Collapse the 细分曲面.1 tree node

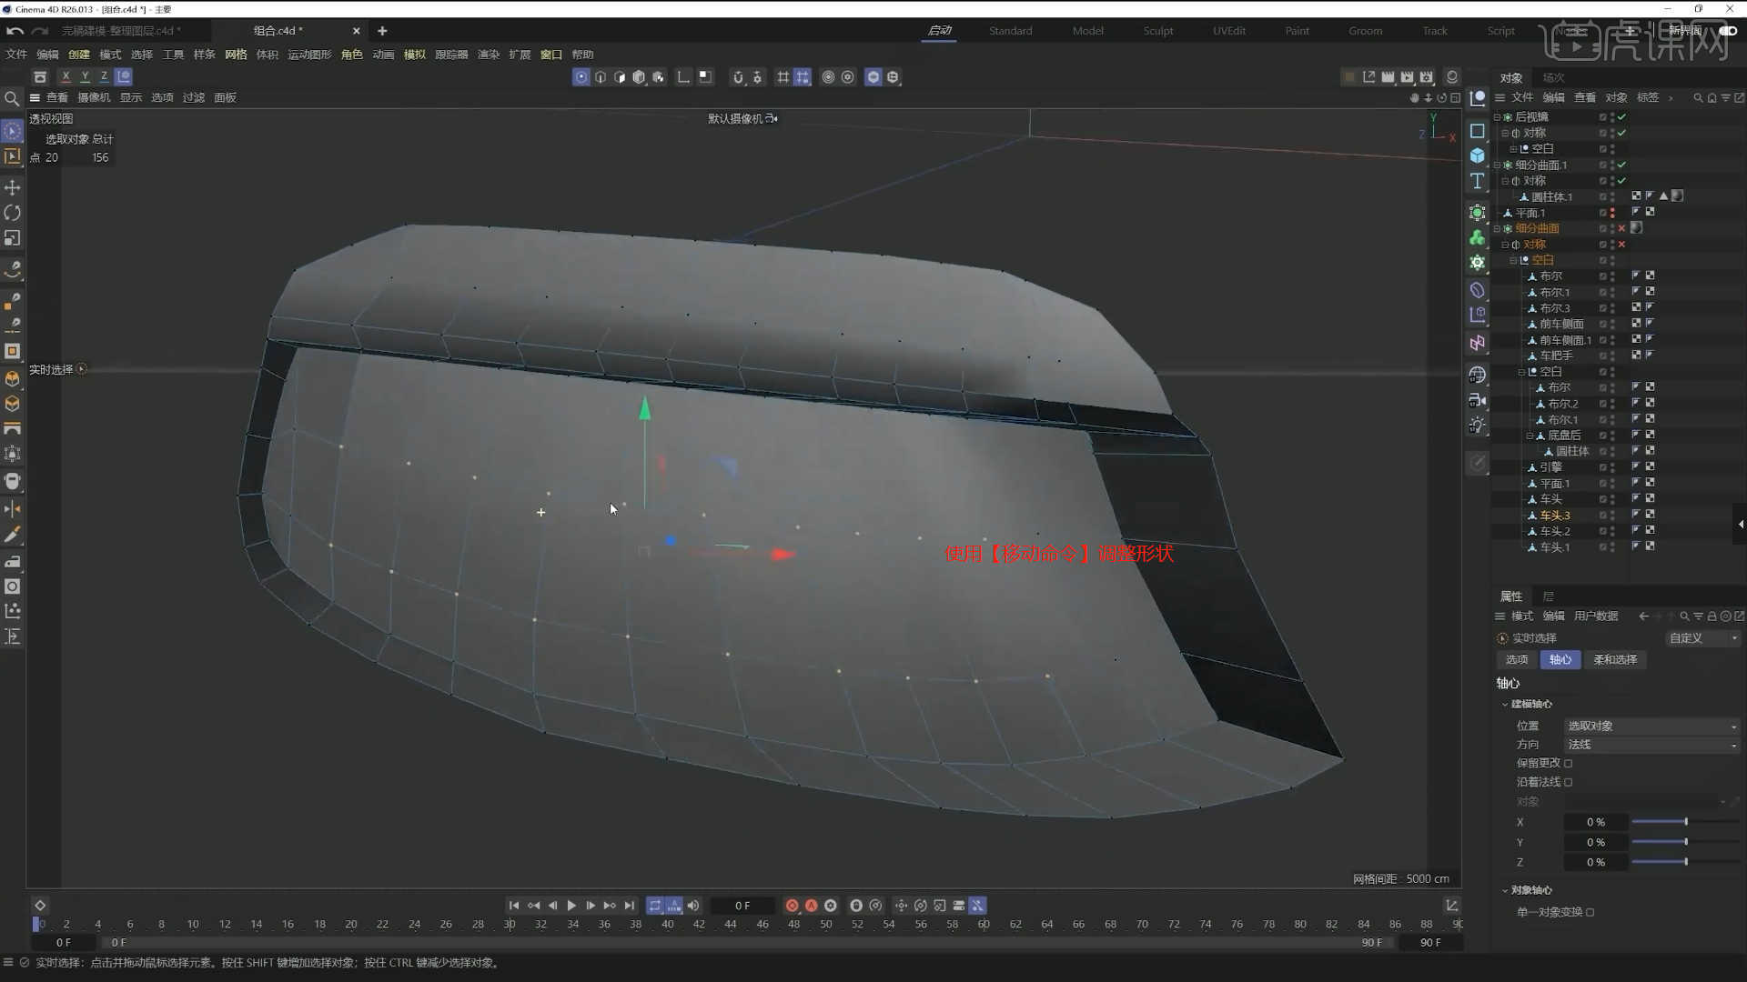1498,165
